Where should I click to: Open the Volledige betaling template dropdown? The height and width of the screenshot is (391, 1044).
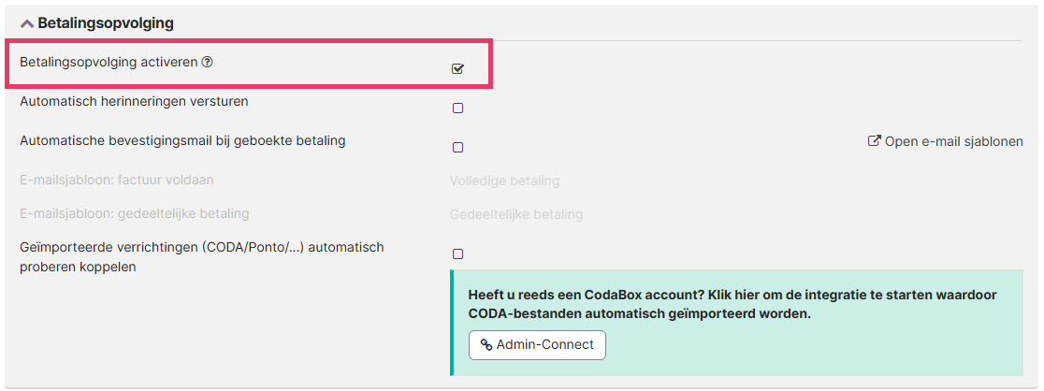(x=504, y=181)
